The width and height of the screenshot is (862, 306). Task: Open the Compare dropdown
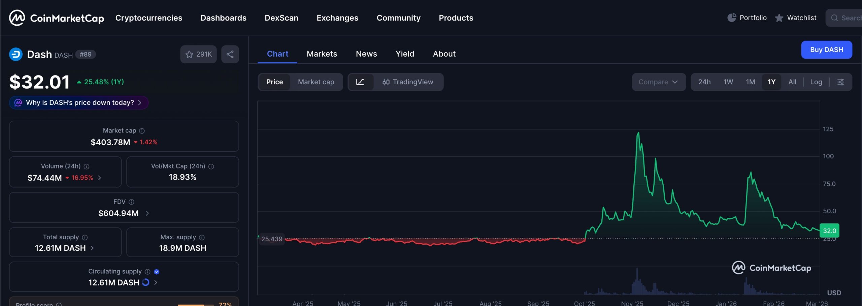[658, 82]
